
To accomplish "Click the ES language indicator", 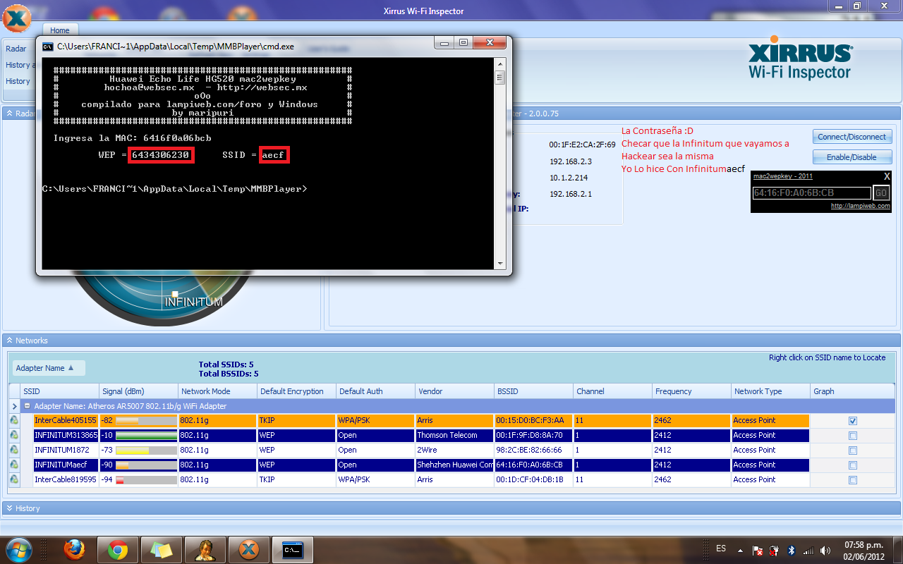I will [x=721, y=548].
